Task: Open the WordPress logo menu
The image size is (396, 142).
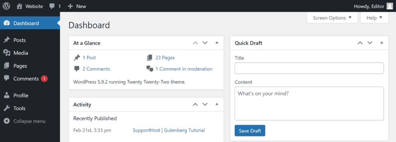Action: (x=6, y=6)
